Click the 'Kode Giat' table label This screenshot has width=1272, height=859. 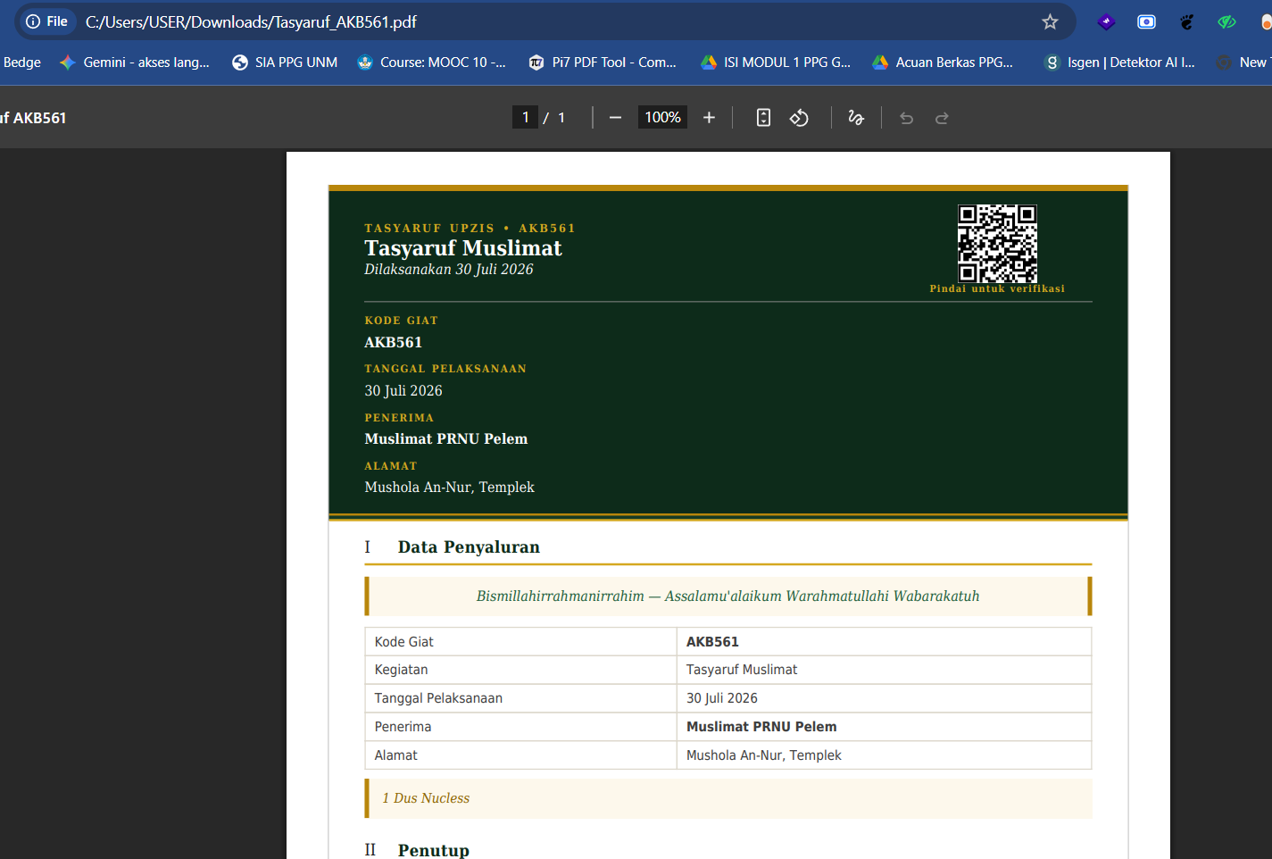pyautogui.click(x=404, y=642)
